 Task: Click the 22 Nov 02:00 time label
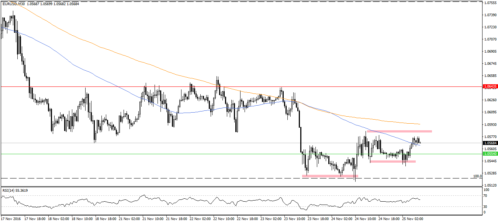[199, 219]
